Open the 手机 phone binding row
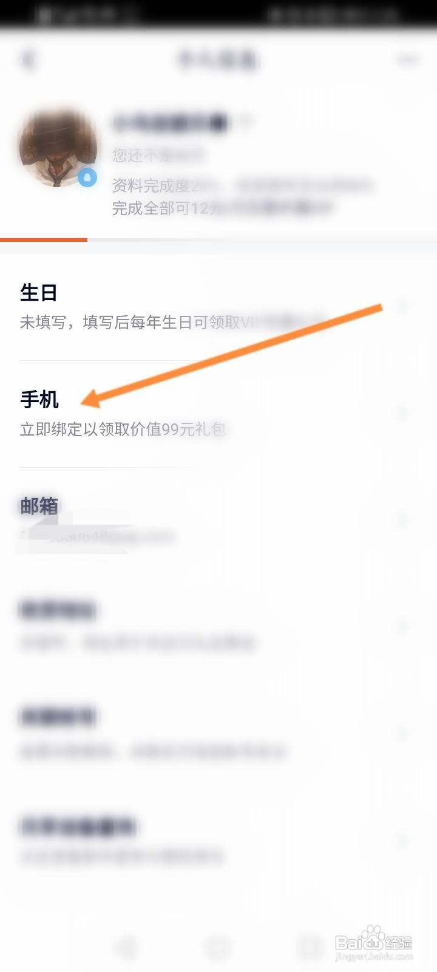Viewport: 437px width, 972px height. coord(218,414)
